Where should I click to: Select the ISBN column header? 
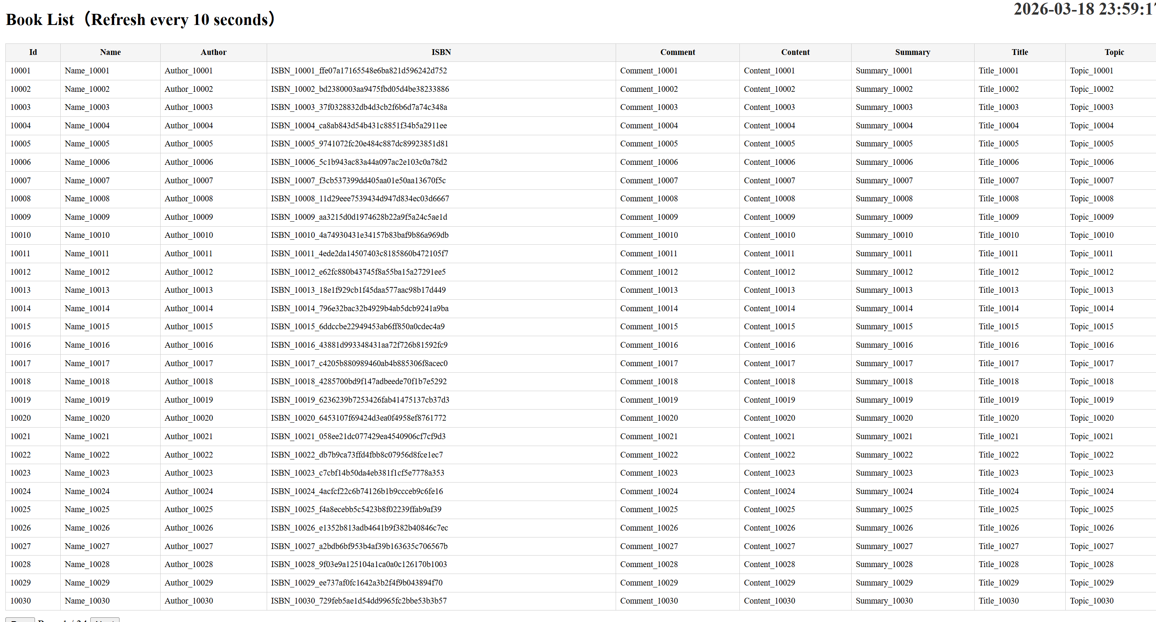(x=441, y=52)
